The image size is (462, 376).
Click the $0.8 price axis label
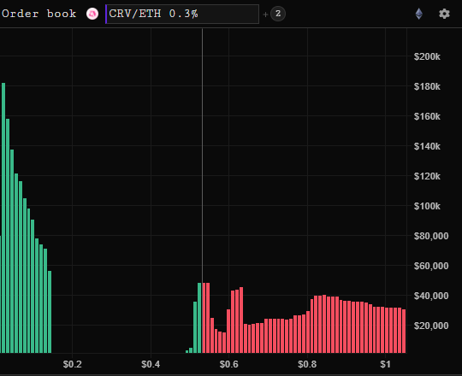[307, 364]
